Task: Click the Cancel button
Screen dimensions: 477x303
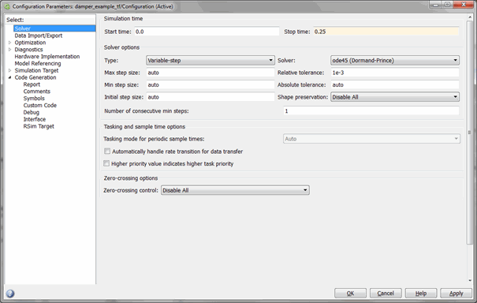Action: coord(386,294)
